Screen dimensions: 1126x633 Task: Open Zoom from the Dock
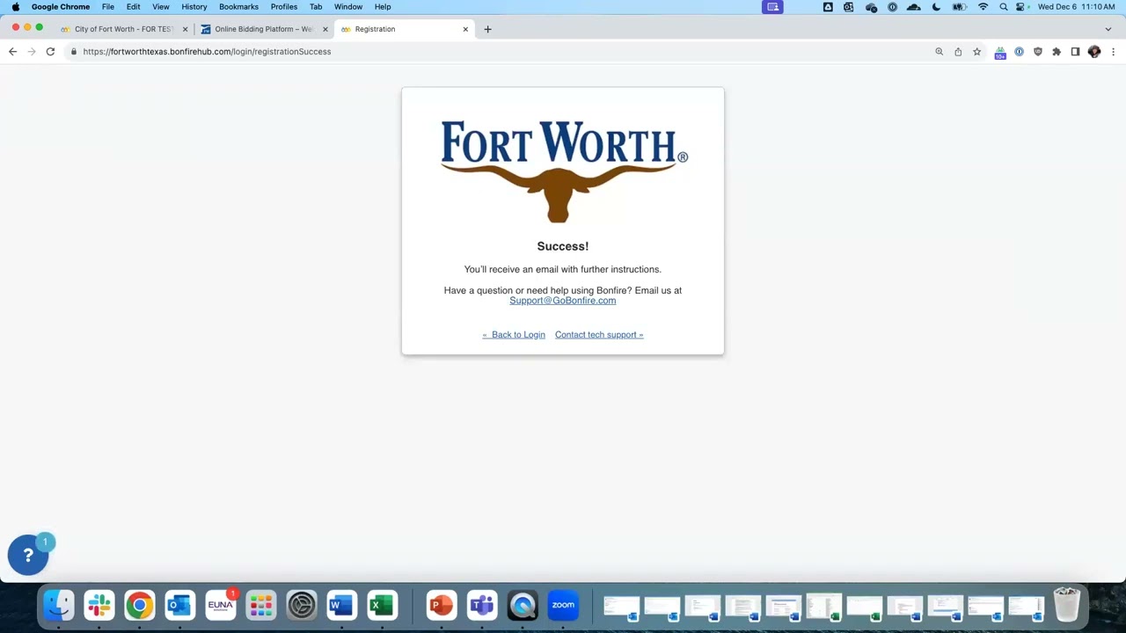(x=563, y=605)
